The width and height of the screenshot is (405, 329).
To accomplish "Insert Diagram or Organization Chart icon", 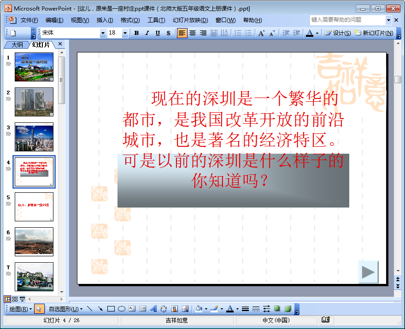I will point(164,309).
